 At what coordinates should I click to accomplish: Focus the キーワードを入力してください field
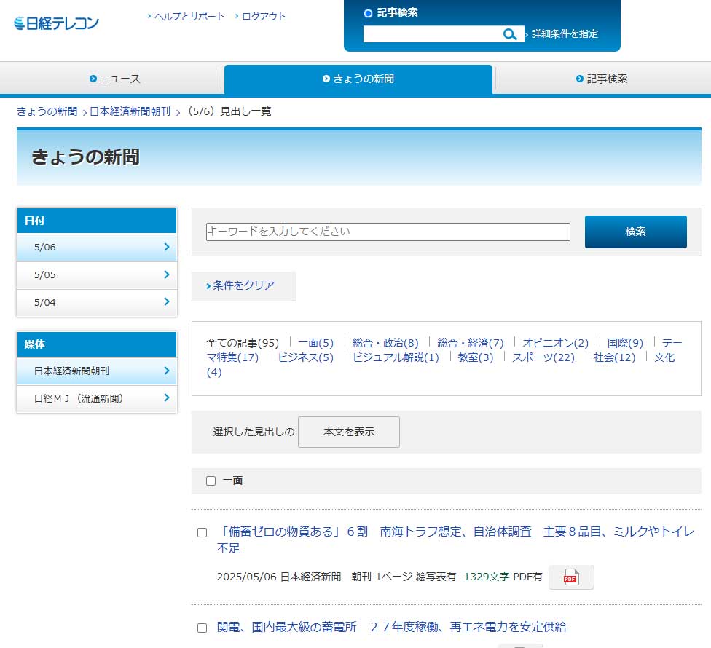click(388, 232)
